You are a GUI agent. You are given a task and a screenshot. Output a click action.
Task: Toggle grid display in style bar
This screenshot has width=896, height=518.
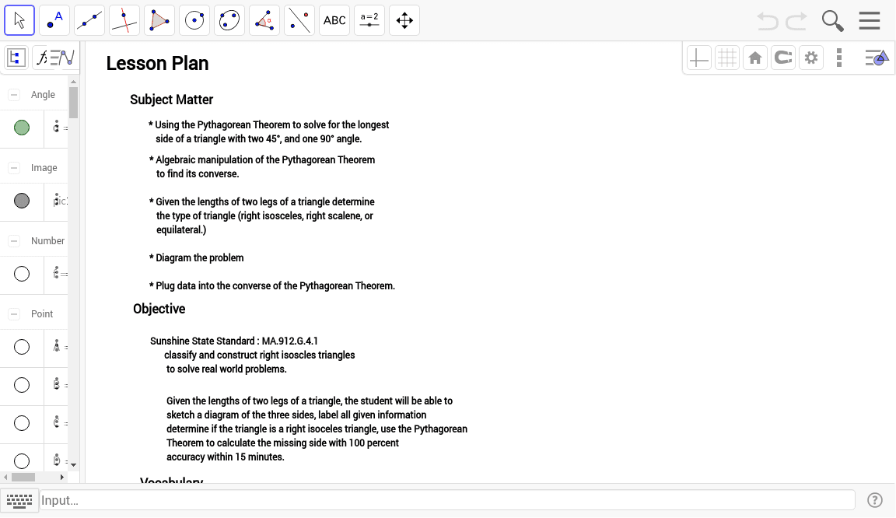[727, 58]
